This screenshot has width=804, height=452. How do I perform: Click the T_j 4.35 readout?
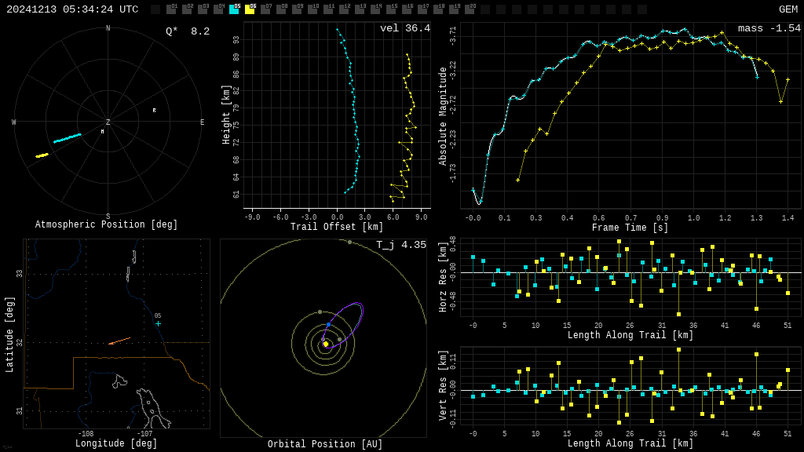(x=400, y=246)
